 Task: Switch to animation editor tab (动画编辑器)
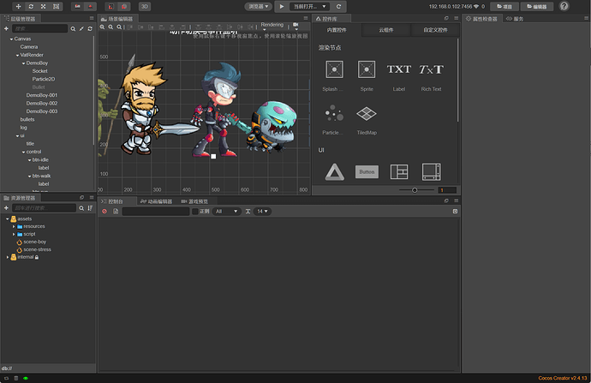(x=156, y=201)
